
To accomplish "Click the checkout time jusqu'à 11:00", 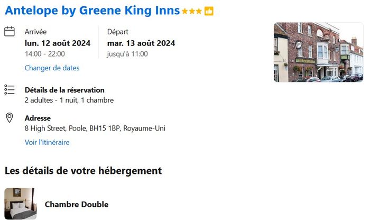I will pyautogui.click(x=127, y=54).
